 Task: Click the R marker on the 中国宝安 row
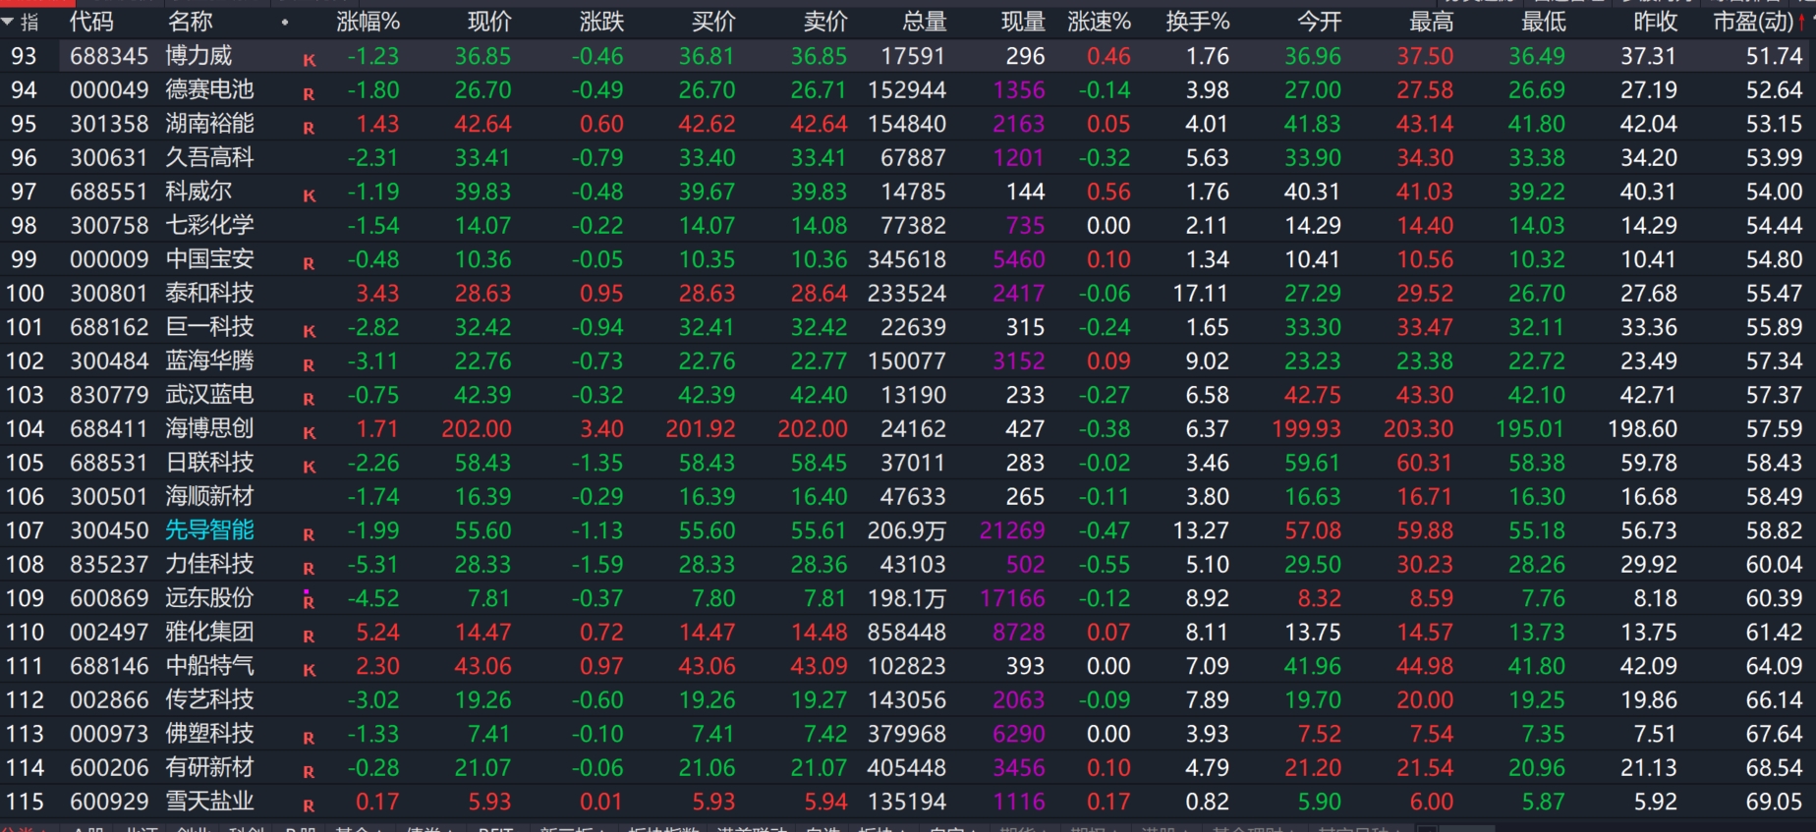click(x=309, y=264)
